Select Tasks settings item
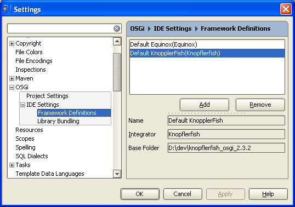Viewport: 295px width, 207px height. pos(23,165)
